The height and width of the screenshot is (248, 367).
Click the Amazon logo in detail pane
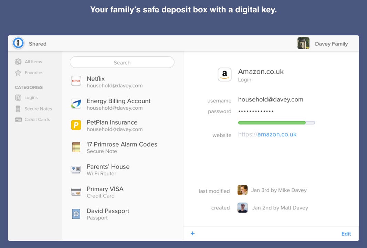(x=224, y=75)
